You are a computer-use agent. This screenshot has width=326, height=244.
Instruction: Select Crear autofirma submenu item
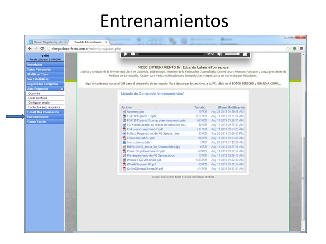click(45, 98)
